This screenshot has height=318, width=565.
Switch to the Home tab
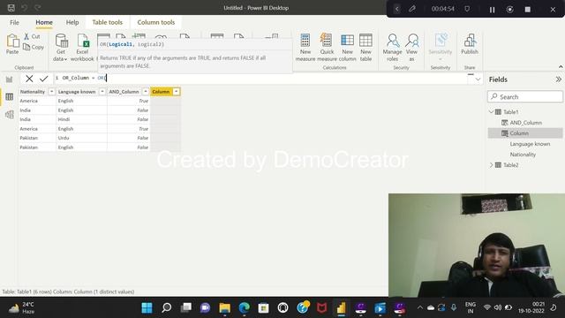(44, 22)
